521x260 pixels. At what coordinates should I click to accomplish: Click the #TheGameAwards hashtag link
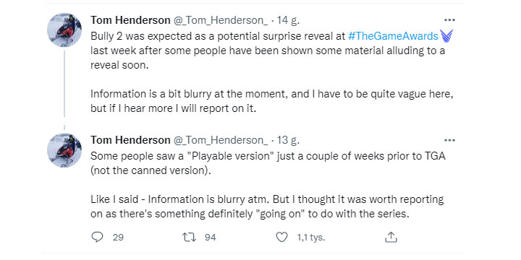[x=393, y=36]
